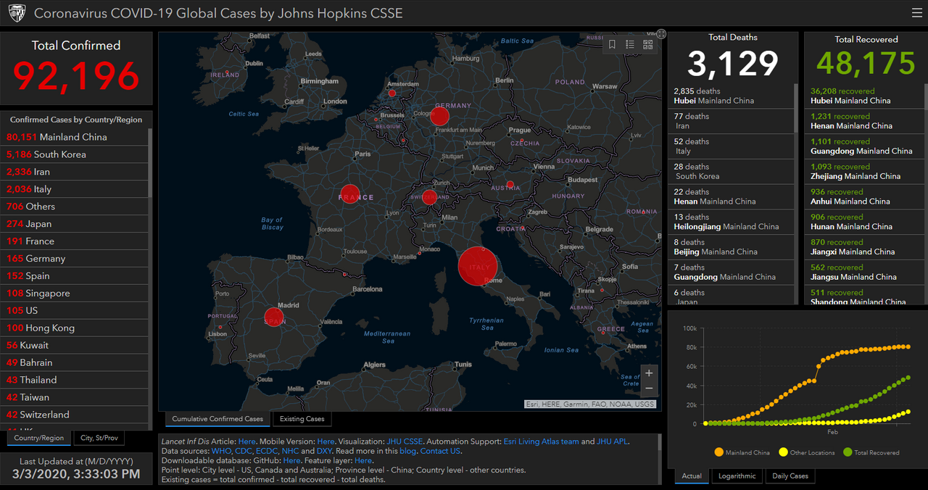Screen dimensions: 928x490
Task: Switch to Cumulative Confirmed Cases tab
Action: point(217,419)
